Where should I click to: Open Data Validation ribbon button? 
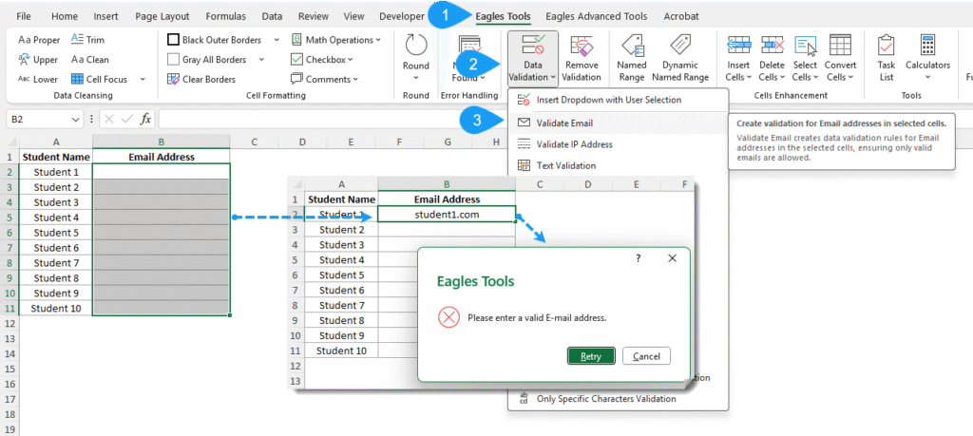pos(532,58)
